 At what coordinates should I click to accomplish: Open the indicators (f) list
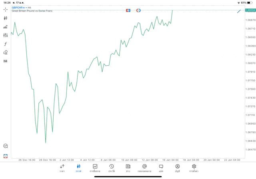coord(5,44)
